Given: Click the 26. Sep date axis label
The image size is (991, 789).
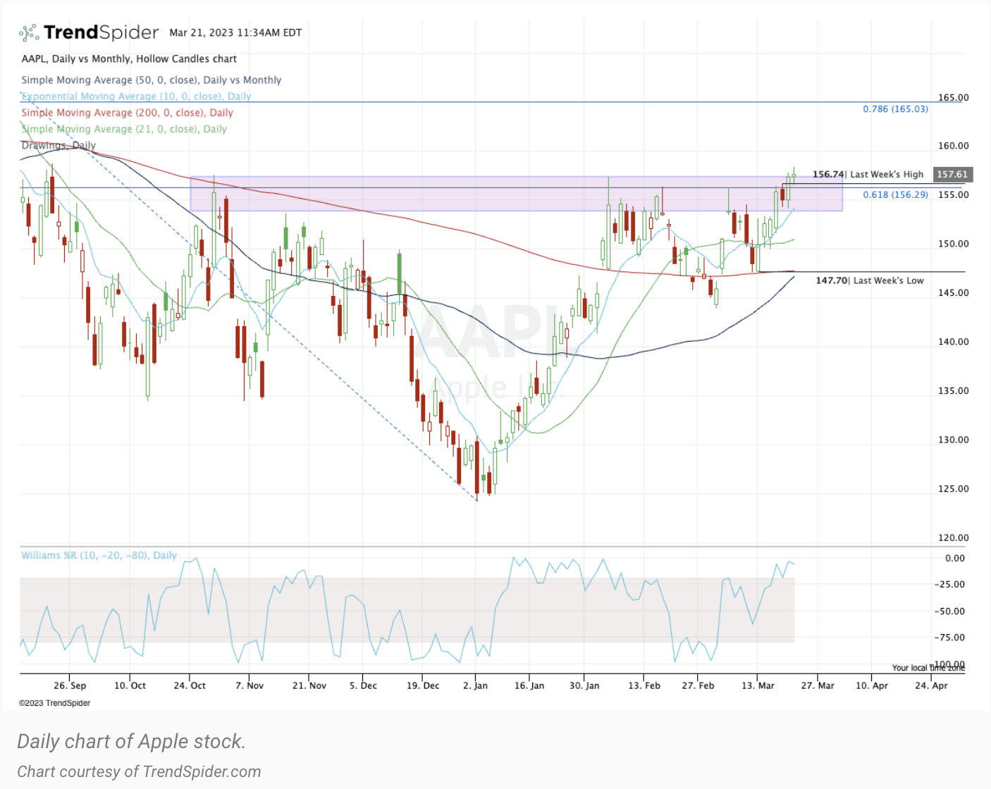Looking at the screenshot, I should (70, 685).
